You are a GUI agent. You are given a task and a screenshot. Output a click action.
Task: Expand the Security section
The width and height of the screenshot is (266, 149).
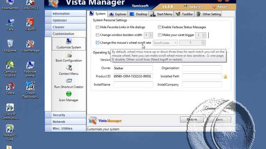(66, 115)
